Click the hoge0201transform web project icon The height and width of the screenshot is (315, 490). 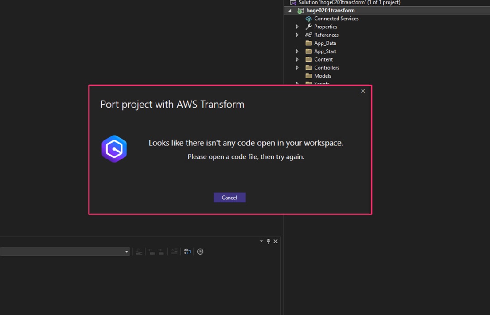(300, 11)
